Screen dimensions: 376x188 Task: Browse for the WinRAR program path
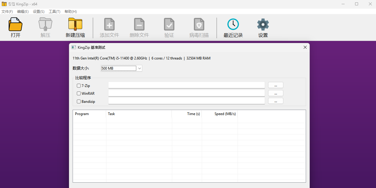point(276,93)
